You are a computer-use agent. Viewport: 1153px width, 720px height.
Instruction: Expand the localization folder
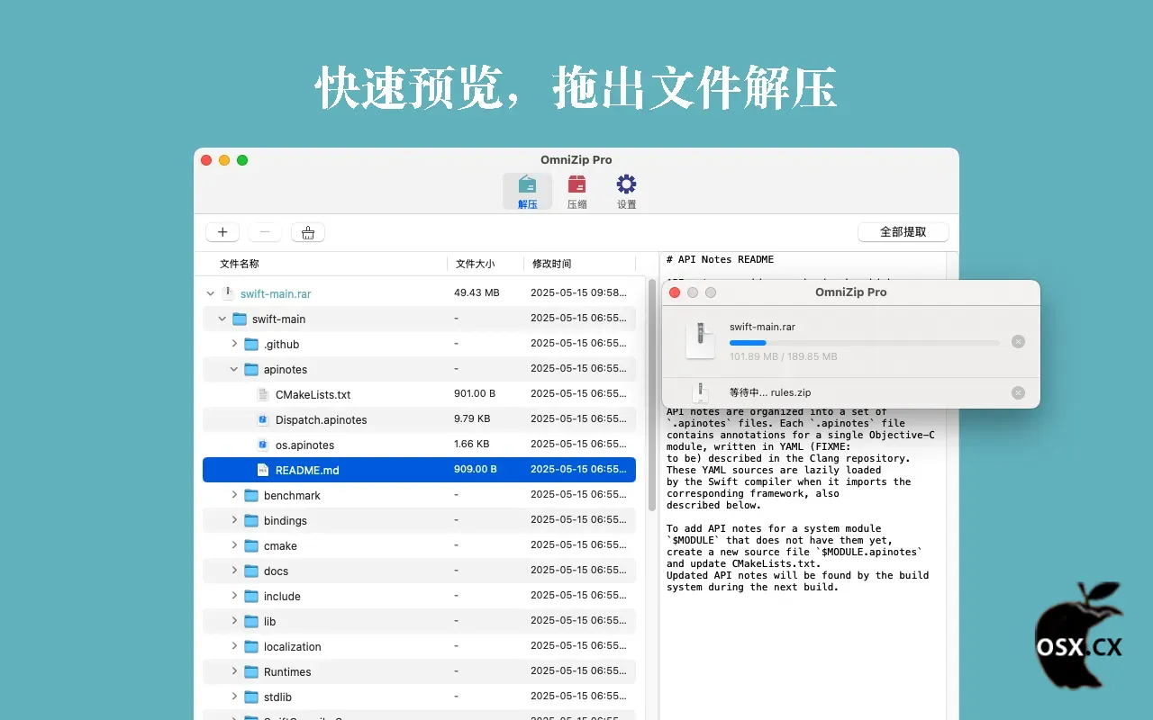[234, 646]
